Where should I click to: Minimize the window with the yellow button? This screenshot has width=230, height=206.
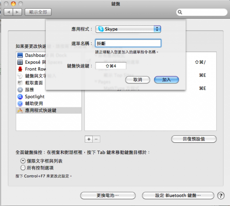tap(13, 4)
